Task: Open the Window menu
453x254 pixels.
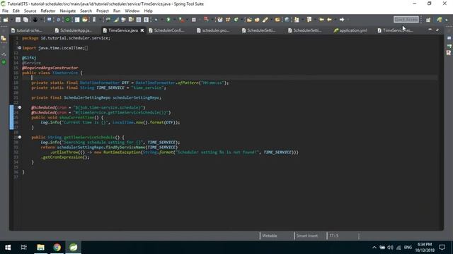Action: pyautogui.click(x=132, y=11)
